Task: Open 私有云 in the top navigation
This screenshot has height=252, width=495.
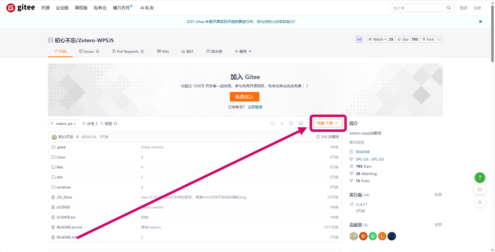Action: (x=100, y=8)
